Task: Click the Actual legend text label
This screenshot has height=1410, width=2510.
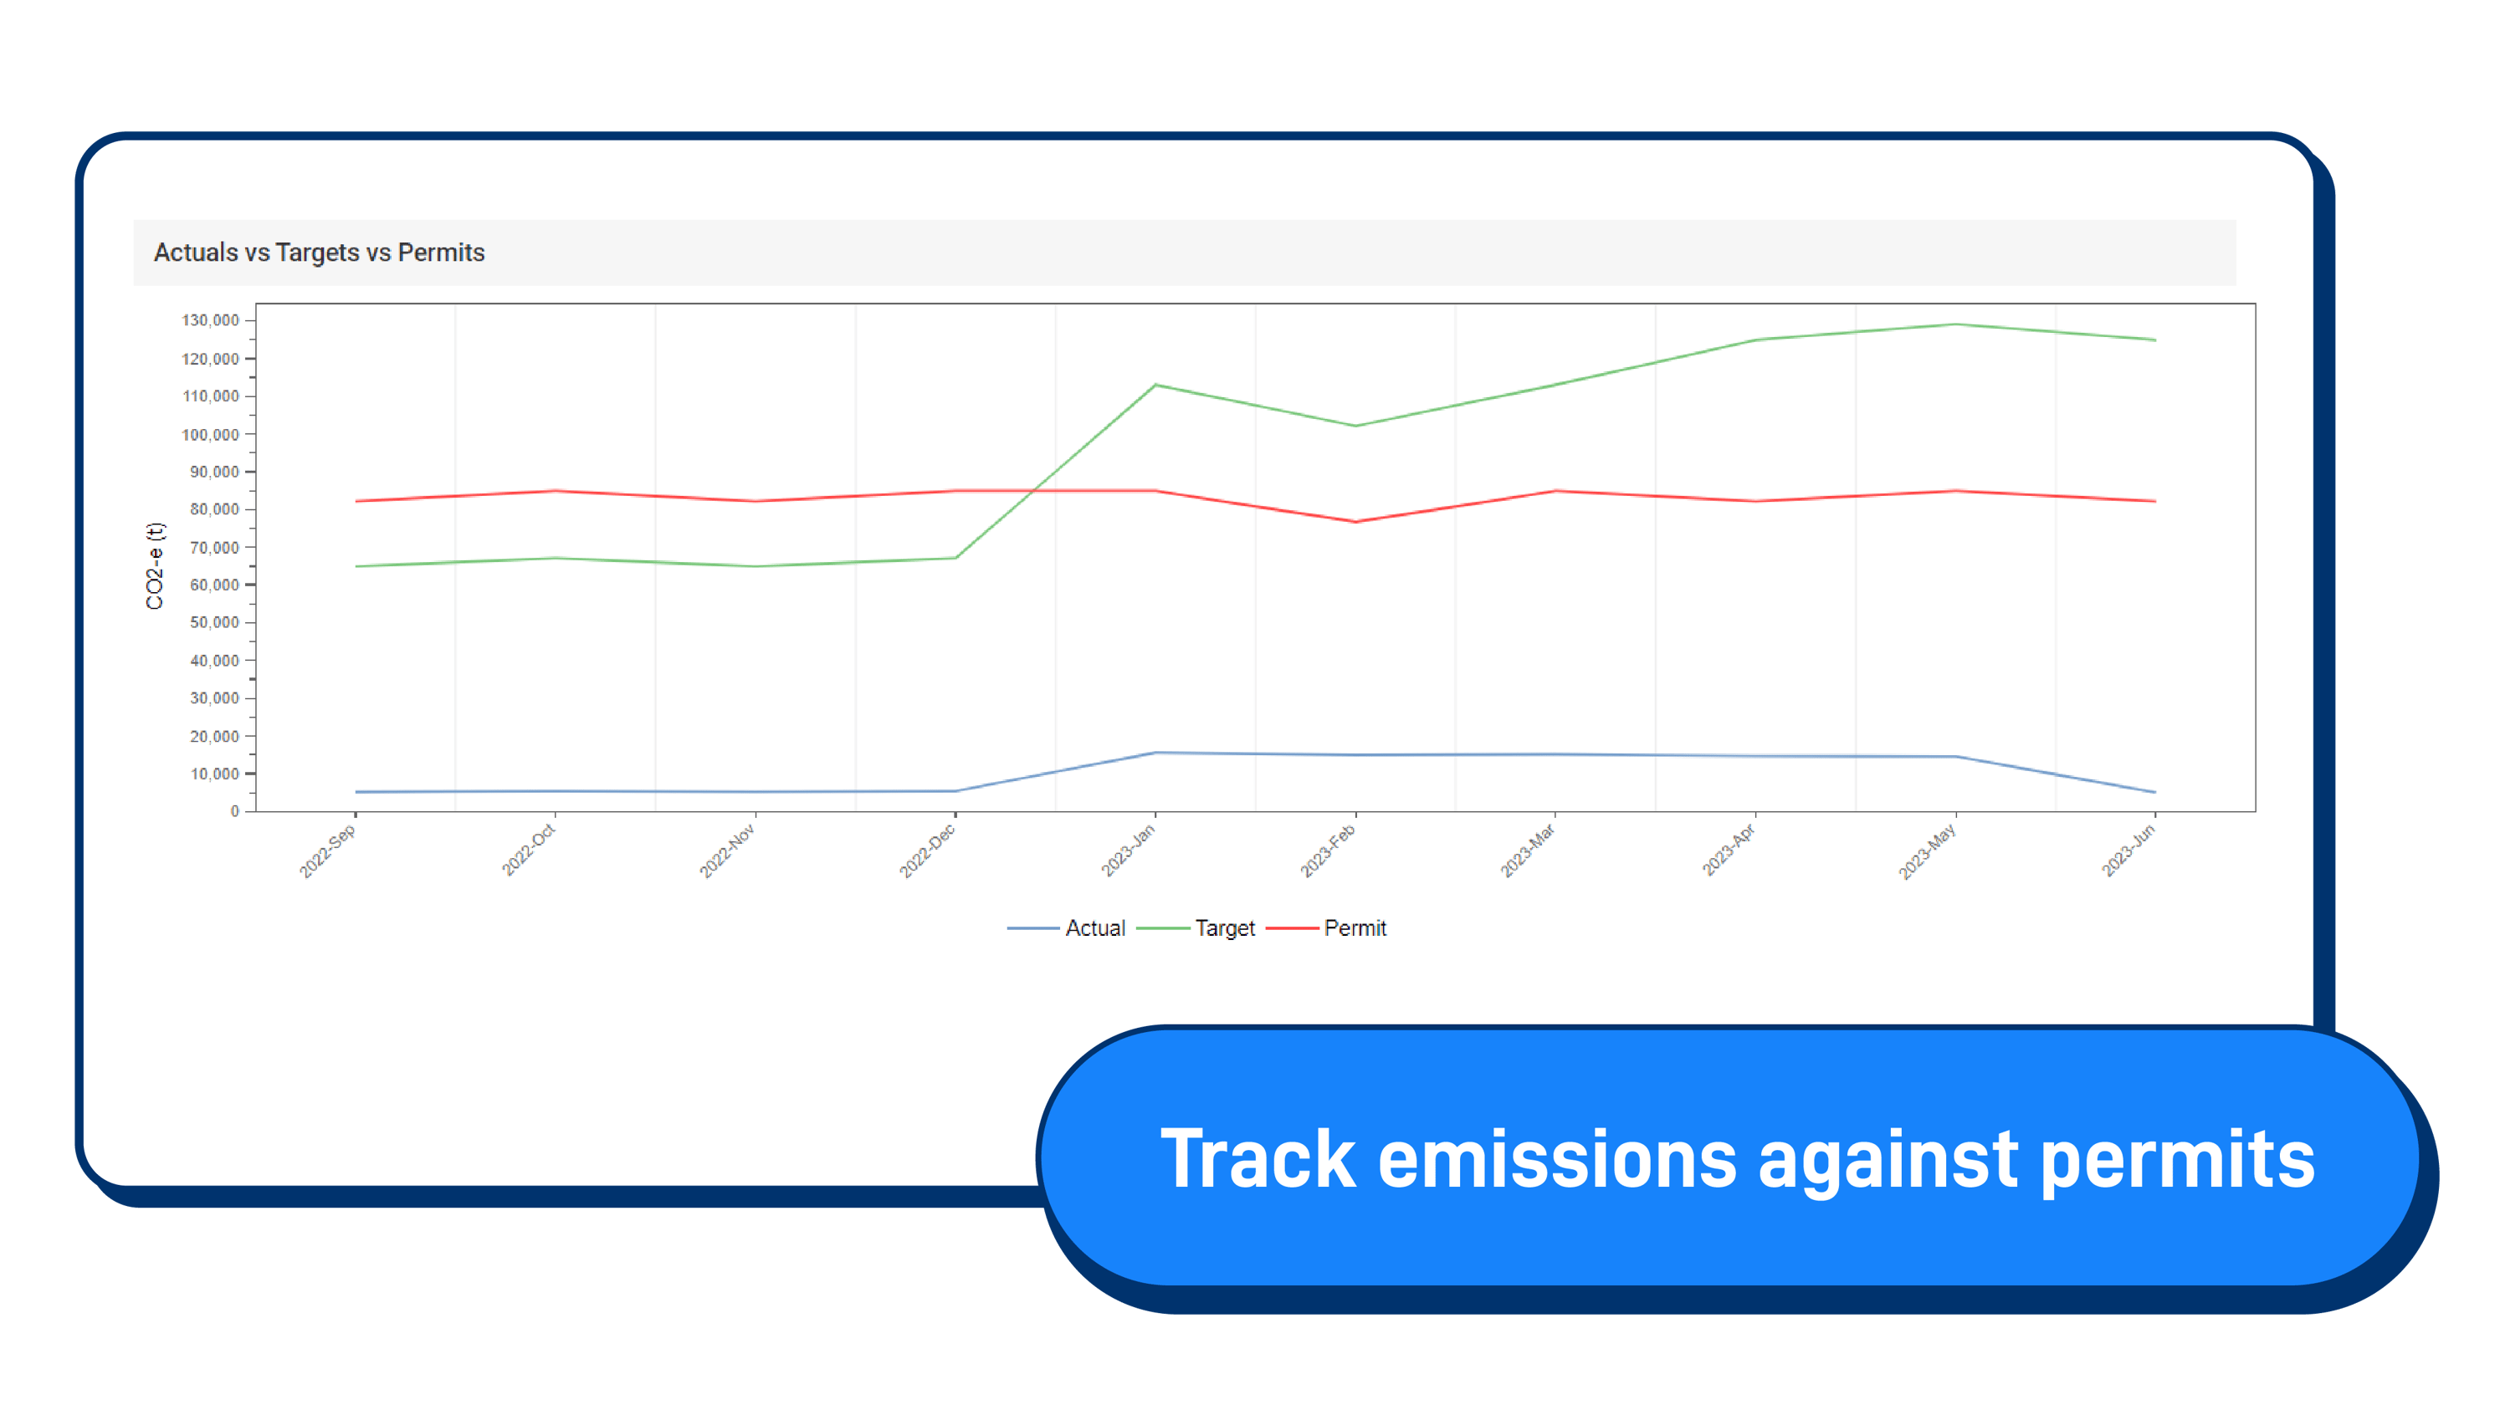Action: pyautogui.click(x=1095, y=928)
